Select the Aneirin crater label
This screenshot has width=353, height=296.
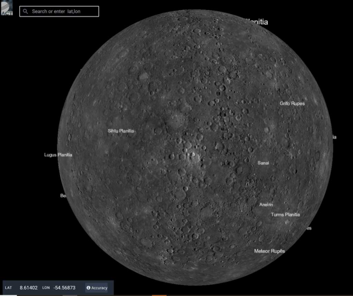266,205
